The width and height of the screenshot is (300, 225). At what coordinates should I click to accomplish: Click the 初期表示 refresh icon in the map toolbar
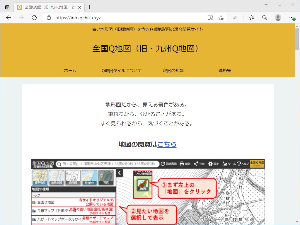163,164
